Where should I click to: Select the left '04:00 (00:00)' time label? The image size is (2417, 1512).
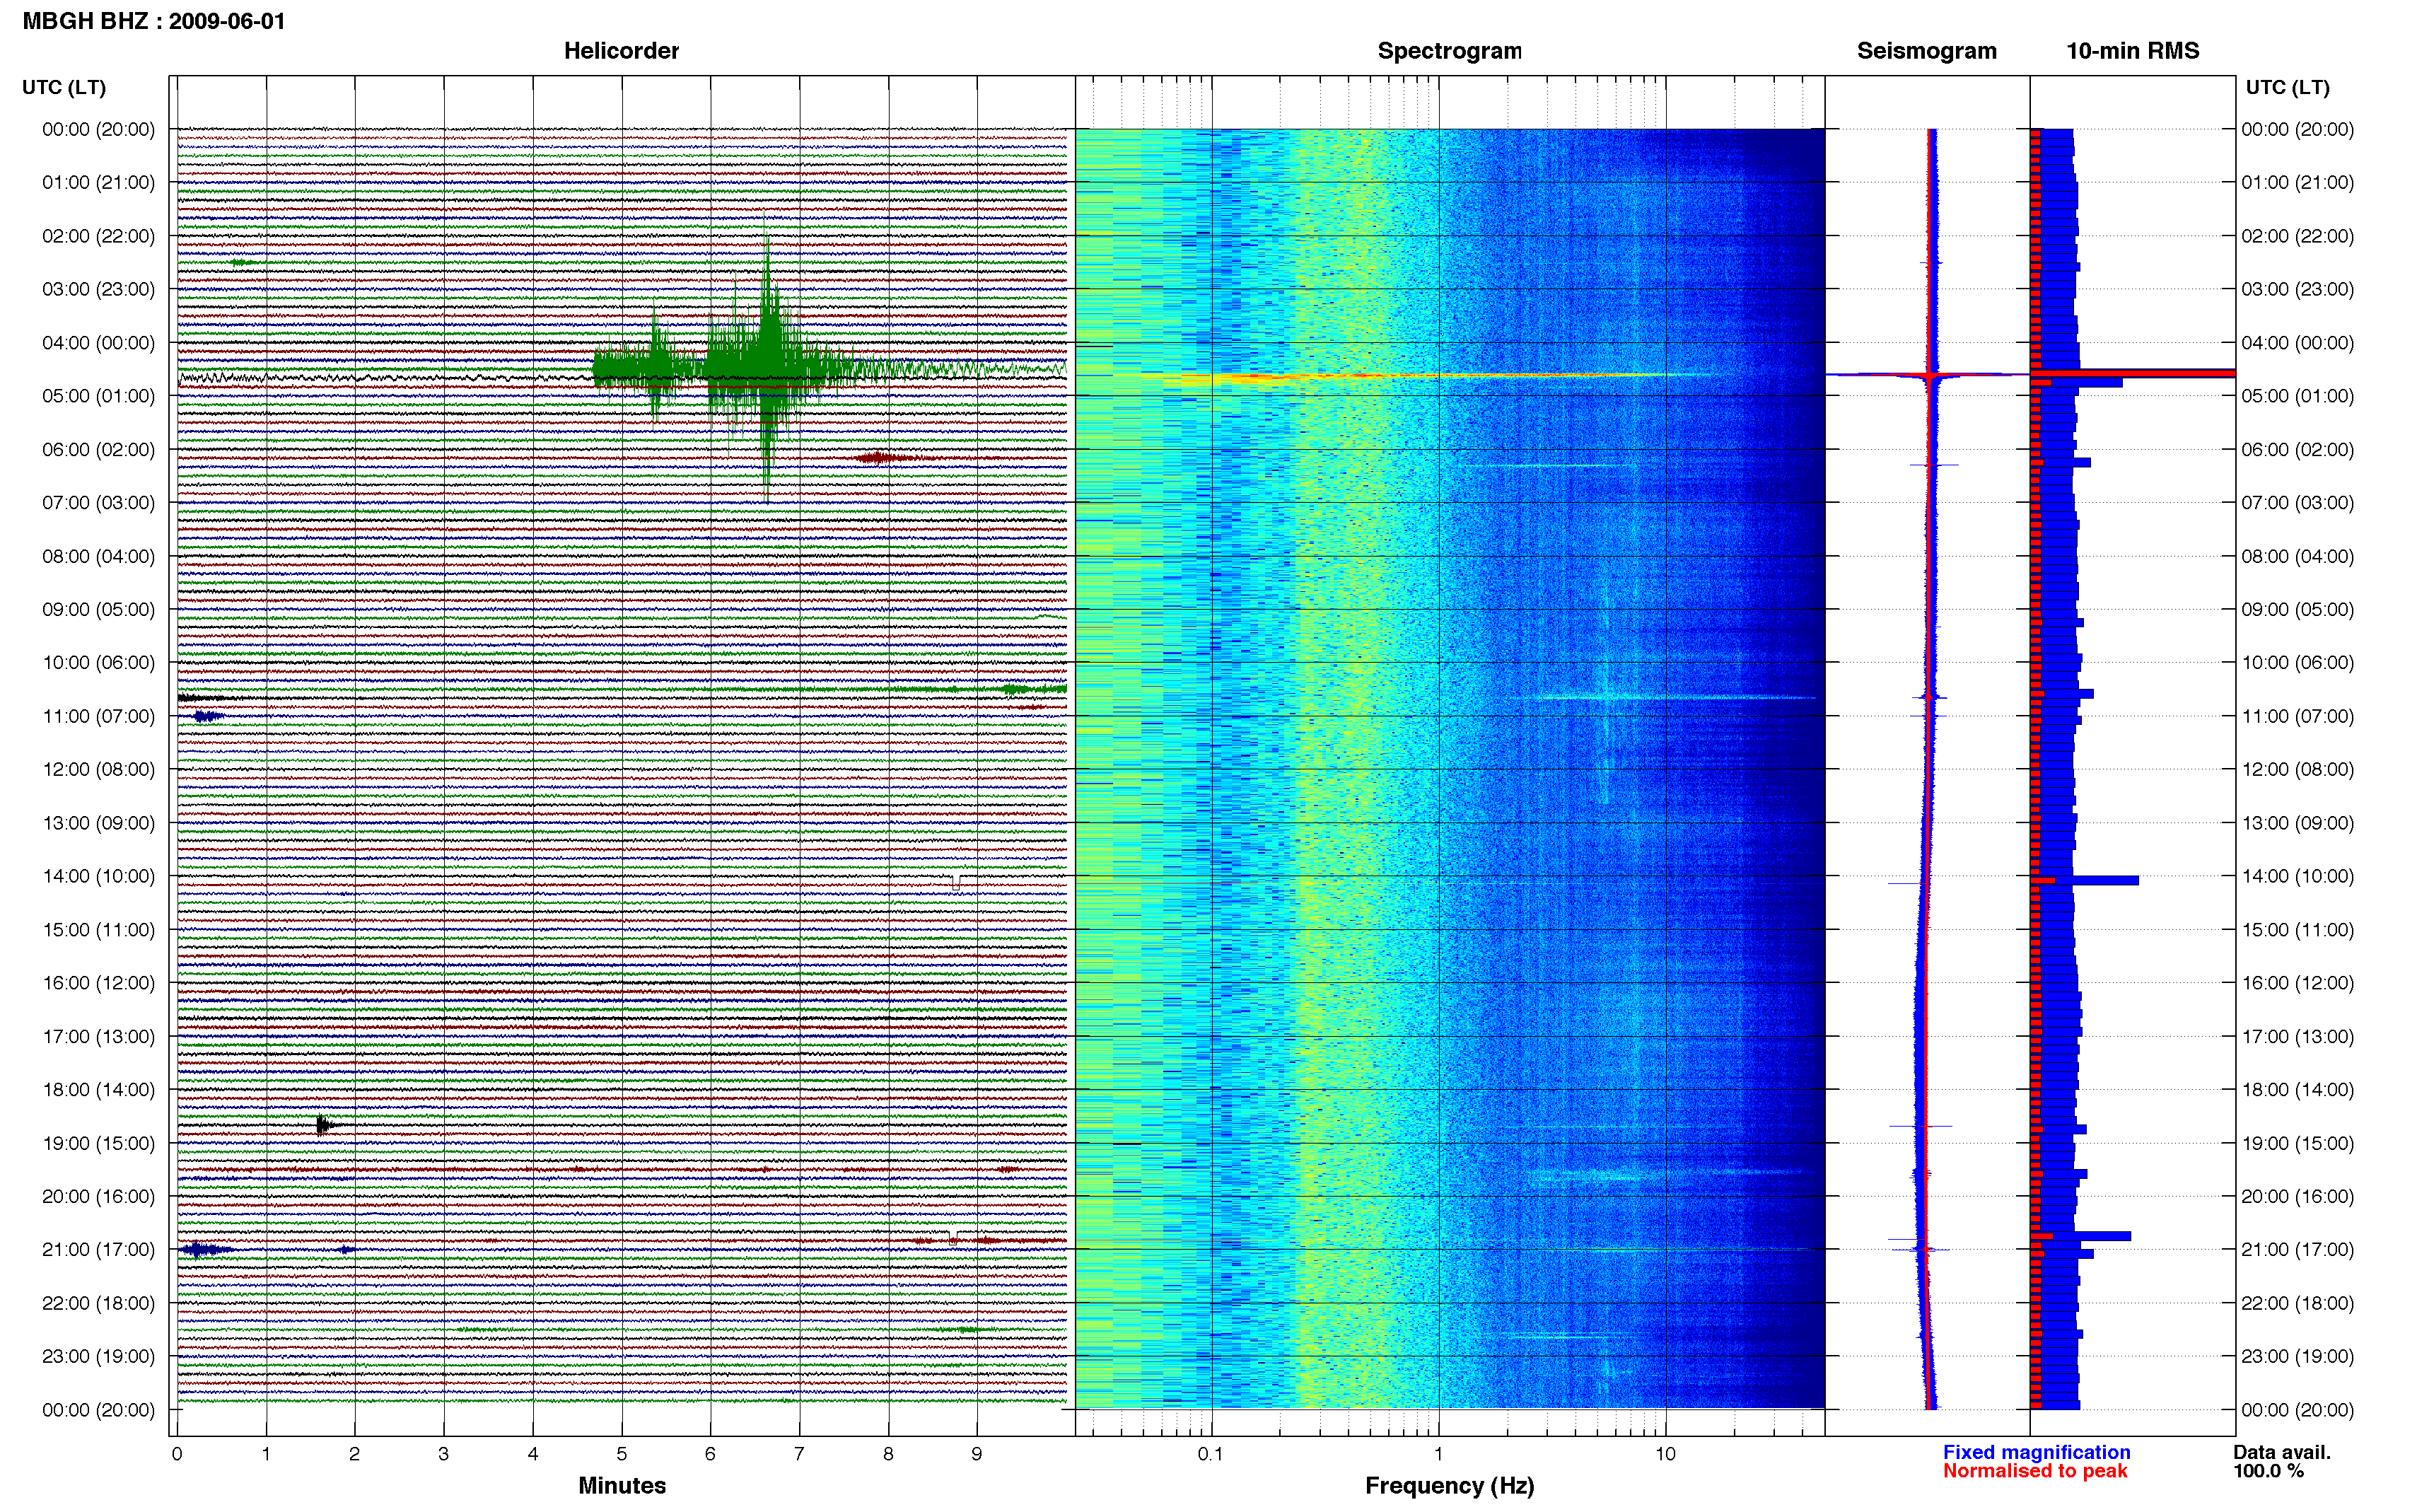[98, 343]
